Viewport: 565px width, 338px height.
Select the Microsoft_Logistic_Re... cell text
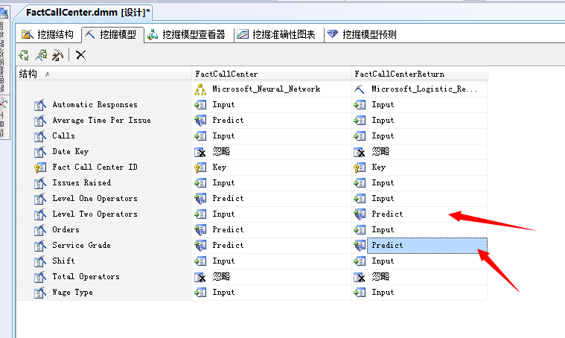click(424, 89)
